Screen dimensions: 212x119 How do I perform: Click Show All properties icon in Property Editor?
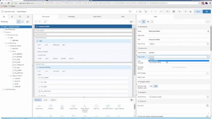click(143, 22)
